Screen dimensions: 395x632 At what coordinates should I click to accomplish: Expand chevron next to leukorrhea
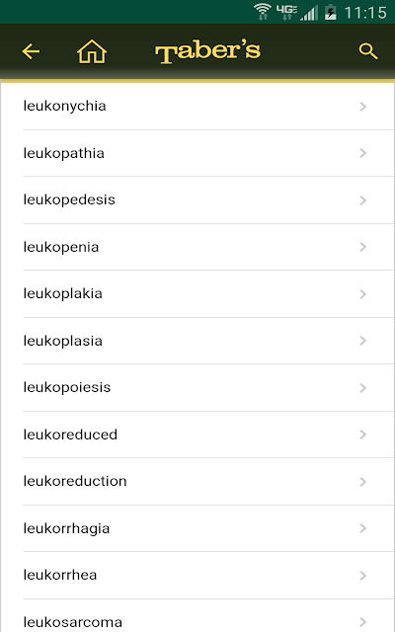pyautogui.click(x=362, y=575)
